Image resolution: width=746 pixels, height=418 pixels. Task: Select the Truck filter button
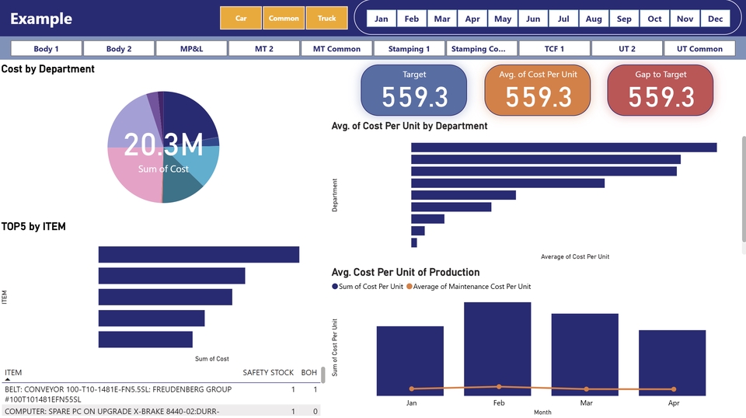pos(326,19)
